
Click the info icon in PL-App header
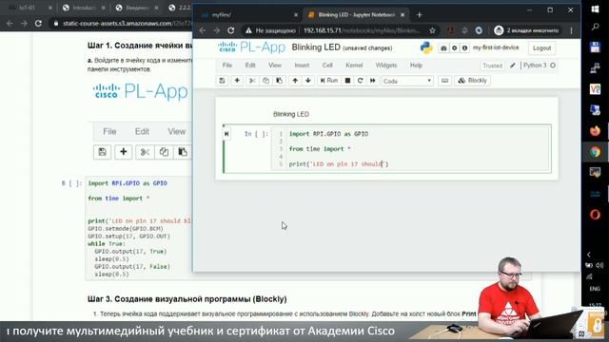(464, 48)
